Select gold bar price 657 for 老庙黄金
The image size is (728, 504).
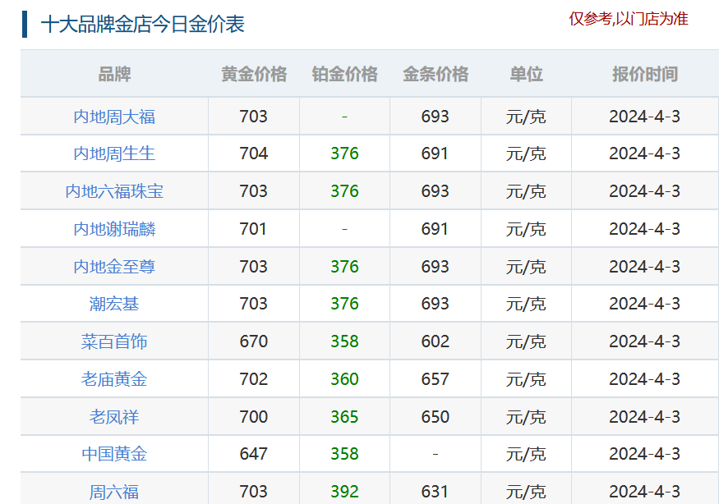point(435,379)
